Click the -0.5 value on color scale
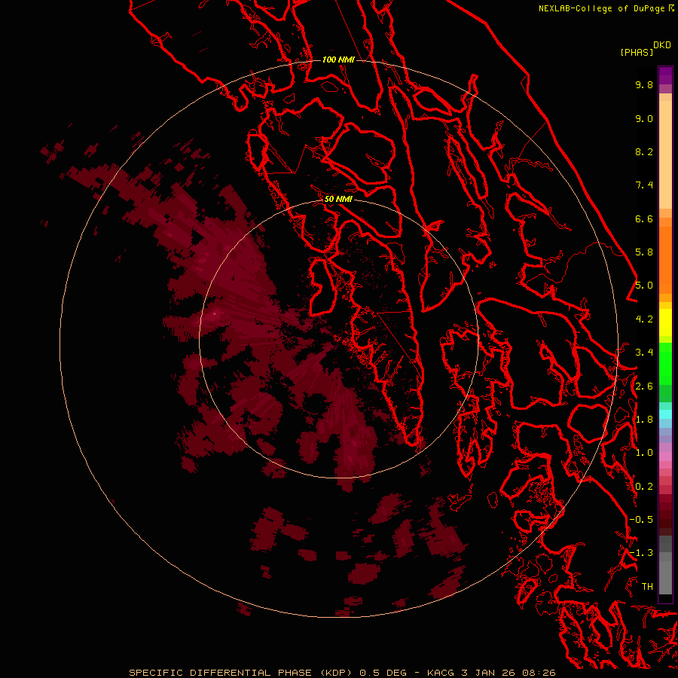 tap(641, 520)
